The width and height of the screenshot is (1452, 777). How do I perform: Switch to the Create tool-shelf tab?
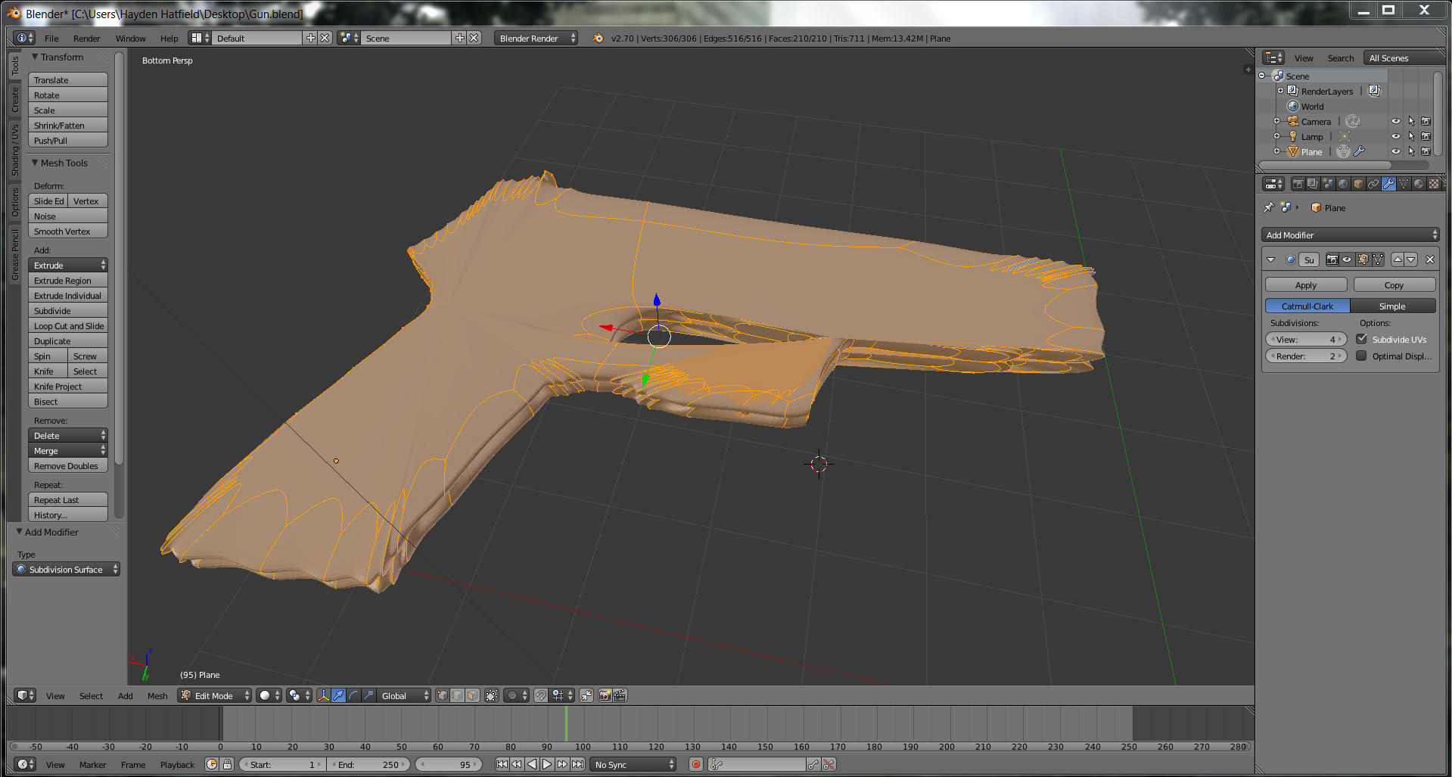pyautogui.click(x=14, y=99)
